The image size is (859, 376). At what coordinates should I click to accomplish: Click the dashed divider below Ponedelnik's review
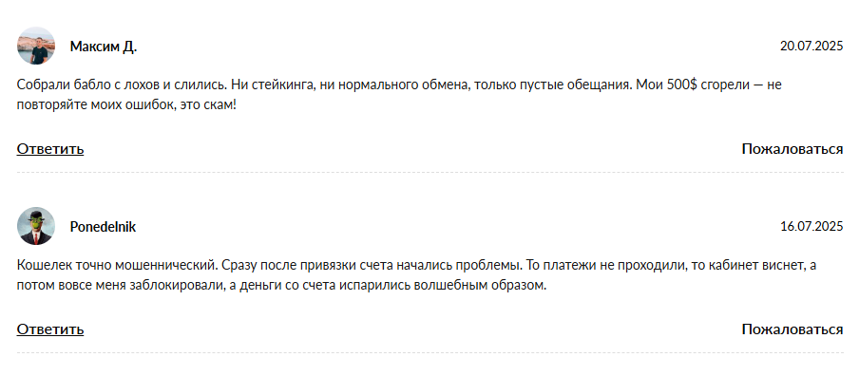(x=430, y=352)
